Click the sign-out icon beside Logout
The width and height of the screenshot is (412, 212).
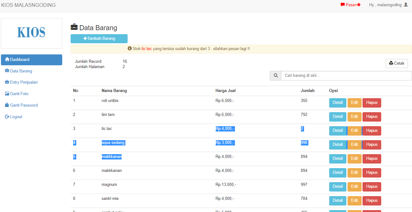pyautogui.click(x=7, y=117)
